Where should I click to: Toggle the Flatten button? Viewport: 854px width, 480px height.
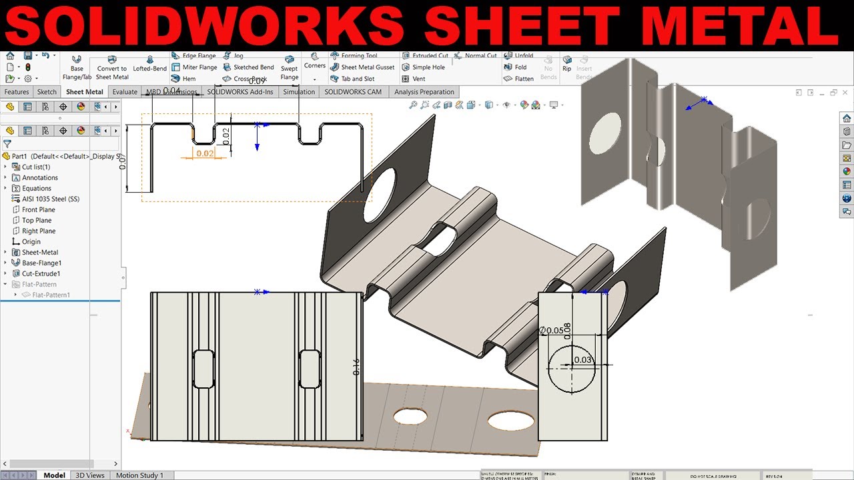(x=518, y=79)
